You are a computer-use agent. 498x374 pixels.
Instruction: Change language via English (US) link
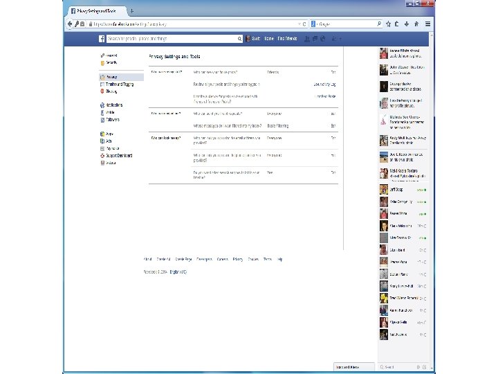pyautogui.click(x=178, y=272)
